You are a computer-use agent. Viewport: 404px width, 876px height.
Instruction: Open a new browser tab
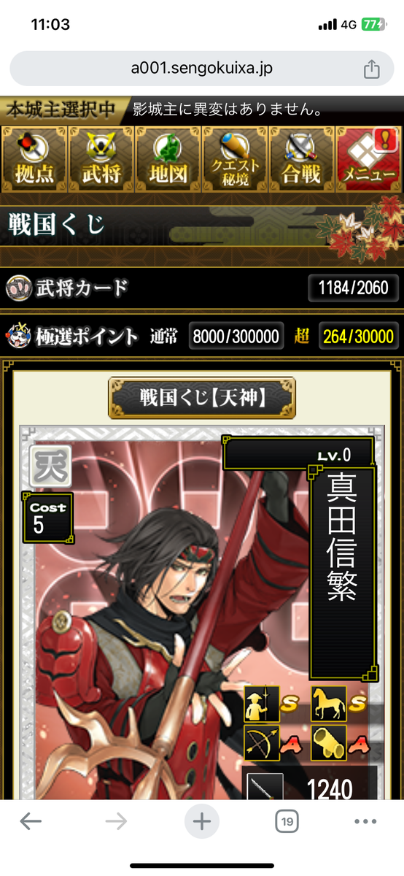tap(201, 821)
